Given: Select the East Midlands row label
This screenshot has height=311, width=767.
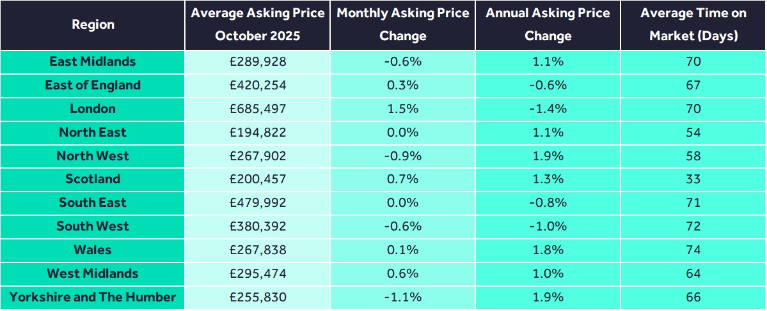Looking at the screenshot, I should tap(93, 62).
